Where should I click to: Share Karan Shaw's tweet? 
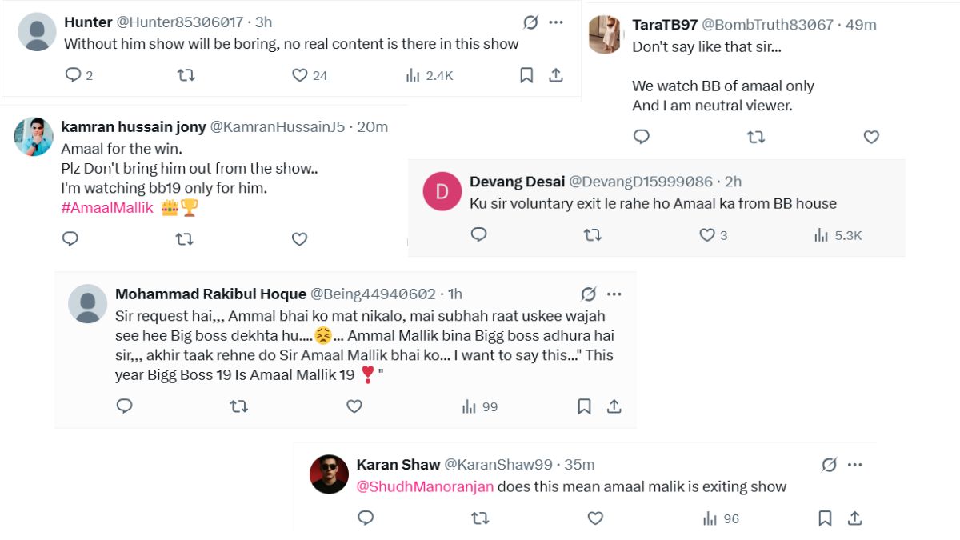click(854, 518)
